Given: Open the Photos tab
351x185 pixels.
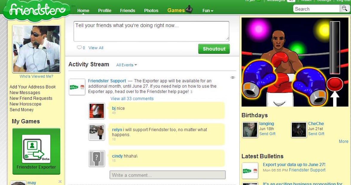Looking at the screenshot, I should pyautogui.click(x=151, y=11).
